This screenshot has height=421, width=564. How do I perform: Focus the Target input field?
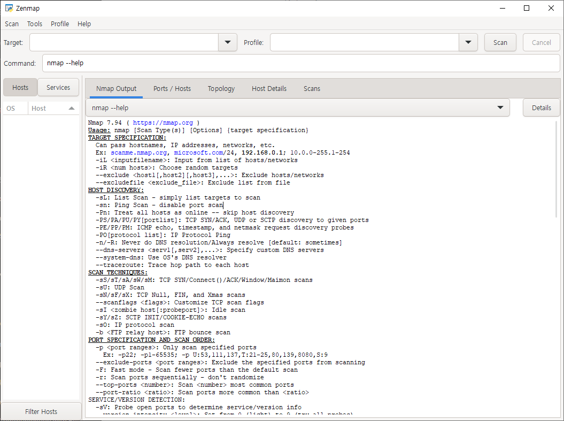124,42
